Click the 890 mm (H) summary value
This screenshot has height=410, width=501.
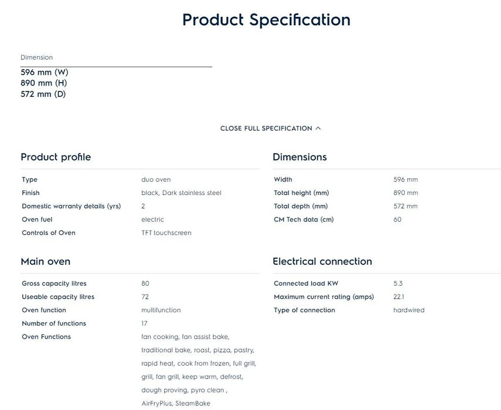pyautogui.click(x=44, y=83)
